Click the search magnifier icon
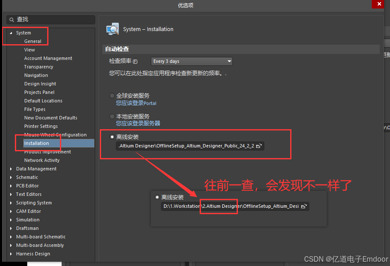The image size is (390, 266). [x=11, y=20]
